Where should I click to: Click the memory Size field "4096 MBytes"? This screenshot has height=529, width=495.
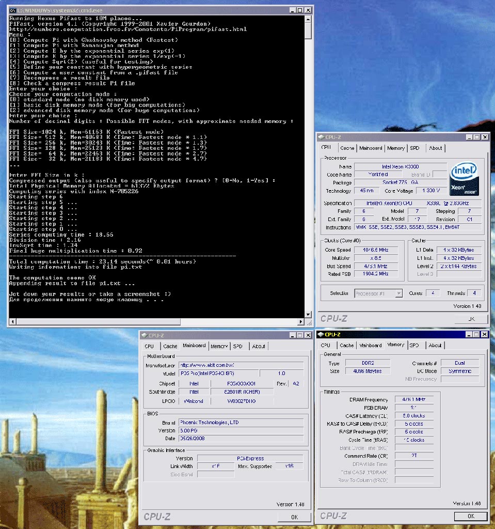[368, 371]
